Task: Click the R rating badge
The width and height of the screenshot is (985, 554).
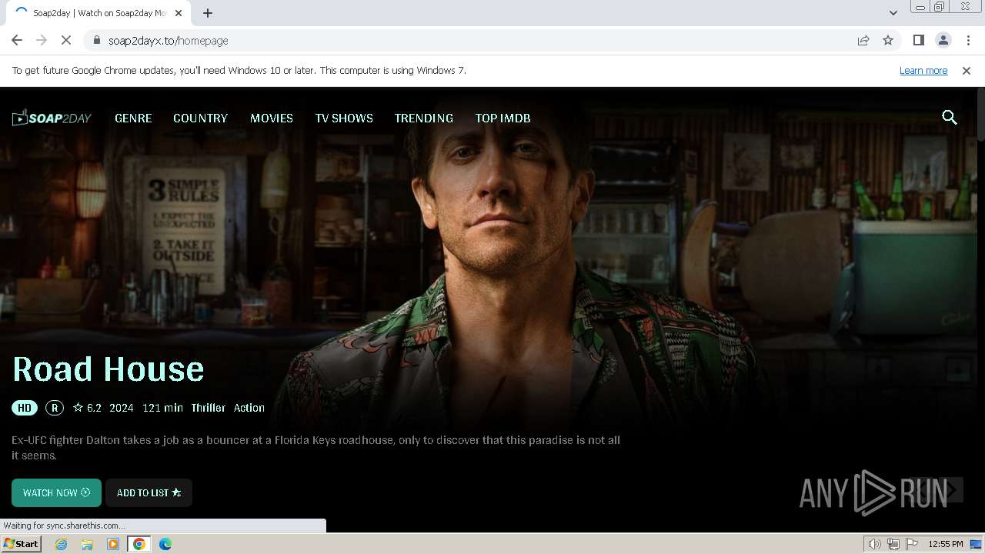Action: [x=54, y=408]
